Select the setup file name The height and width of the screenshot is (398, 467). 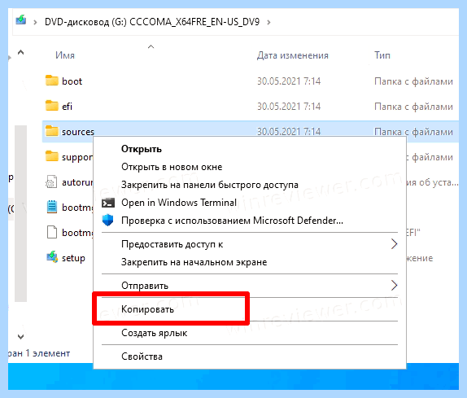[x=73, y=258]
